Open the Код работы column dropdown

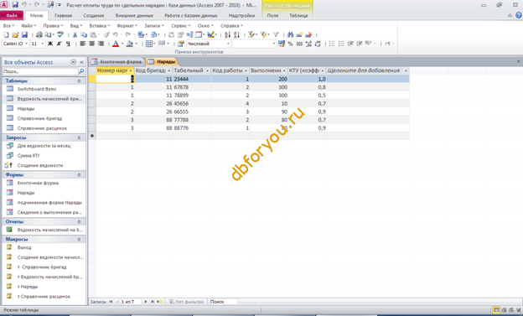point(246,70)
